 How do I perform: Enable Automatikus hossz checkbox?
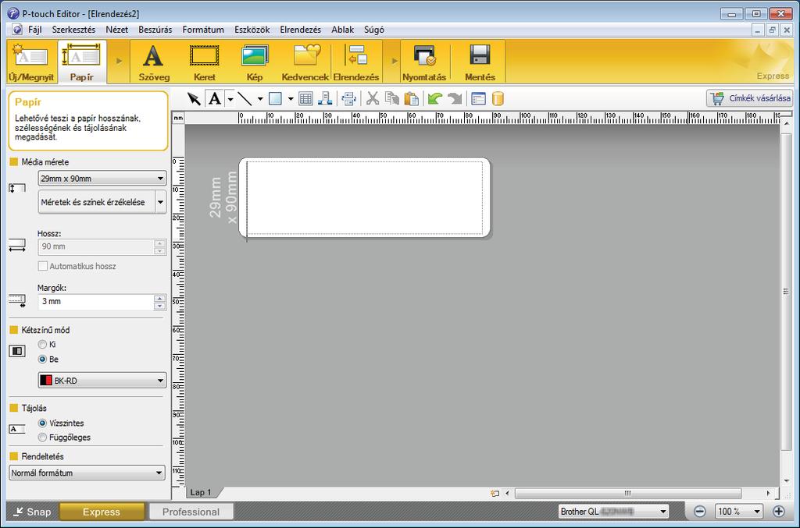click(x=43, y=266)
